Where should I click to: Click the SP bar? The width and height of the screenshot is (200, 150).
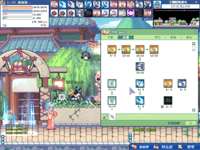coord(17,11)
